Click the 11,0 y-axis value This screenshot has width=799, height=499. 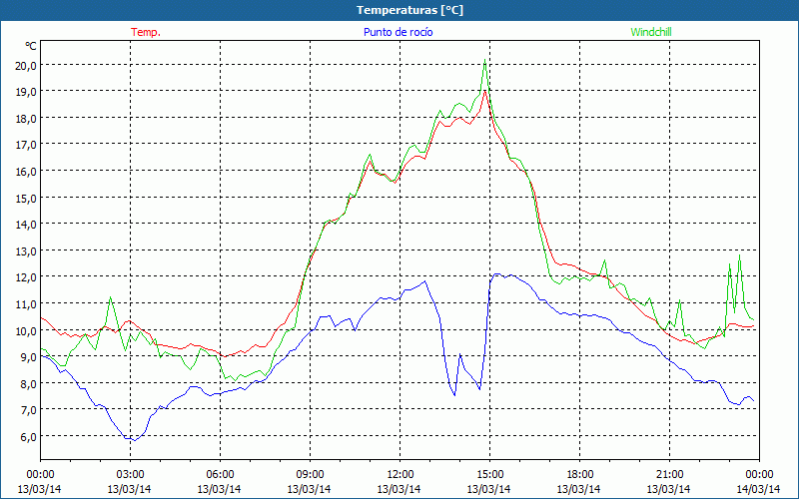point(27,304)
